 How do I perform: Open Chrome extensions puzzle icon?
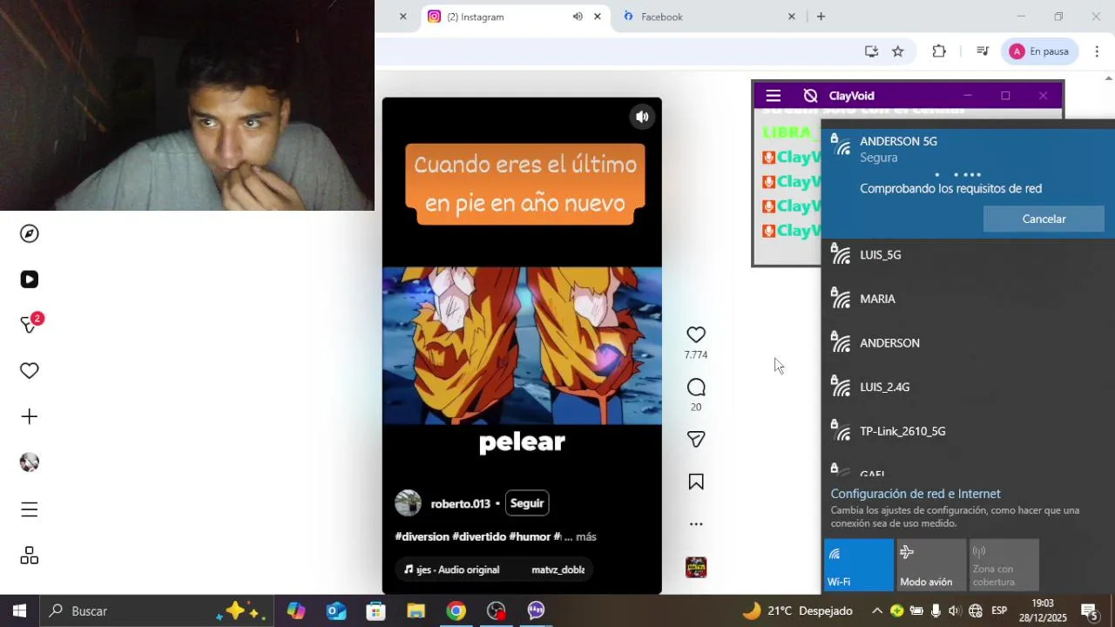pyautogui.click(x=939, y=51)
